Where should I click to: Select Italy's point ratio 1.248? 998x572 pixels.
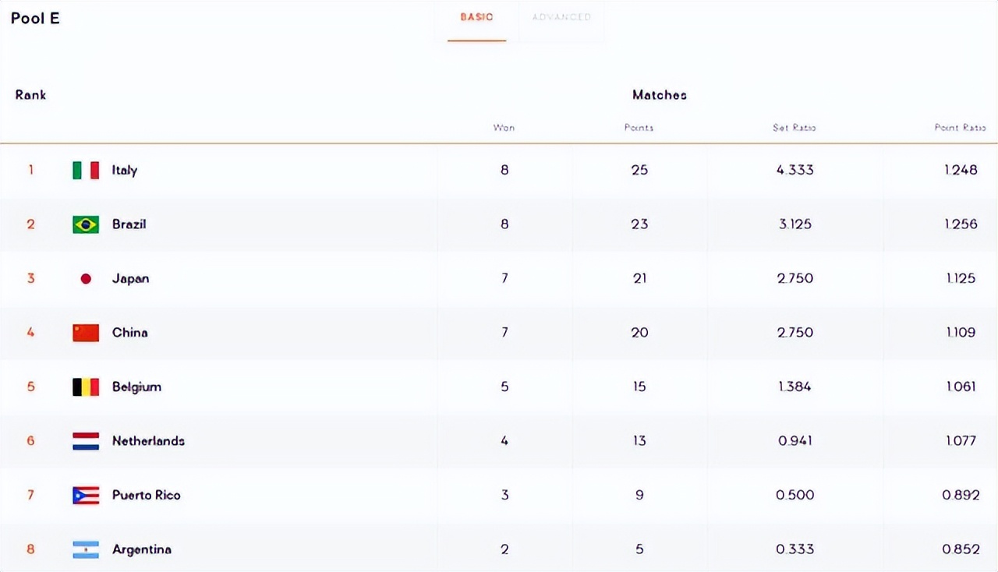click(x=960, y=170)
